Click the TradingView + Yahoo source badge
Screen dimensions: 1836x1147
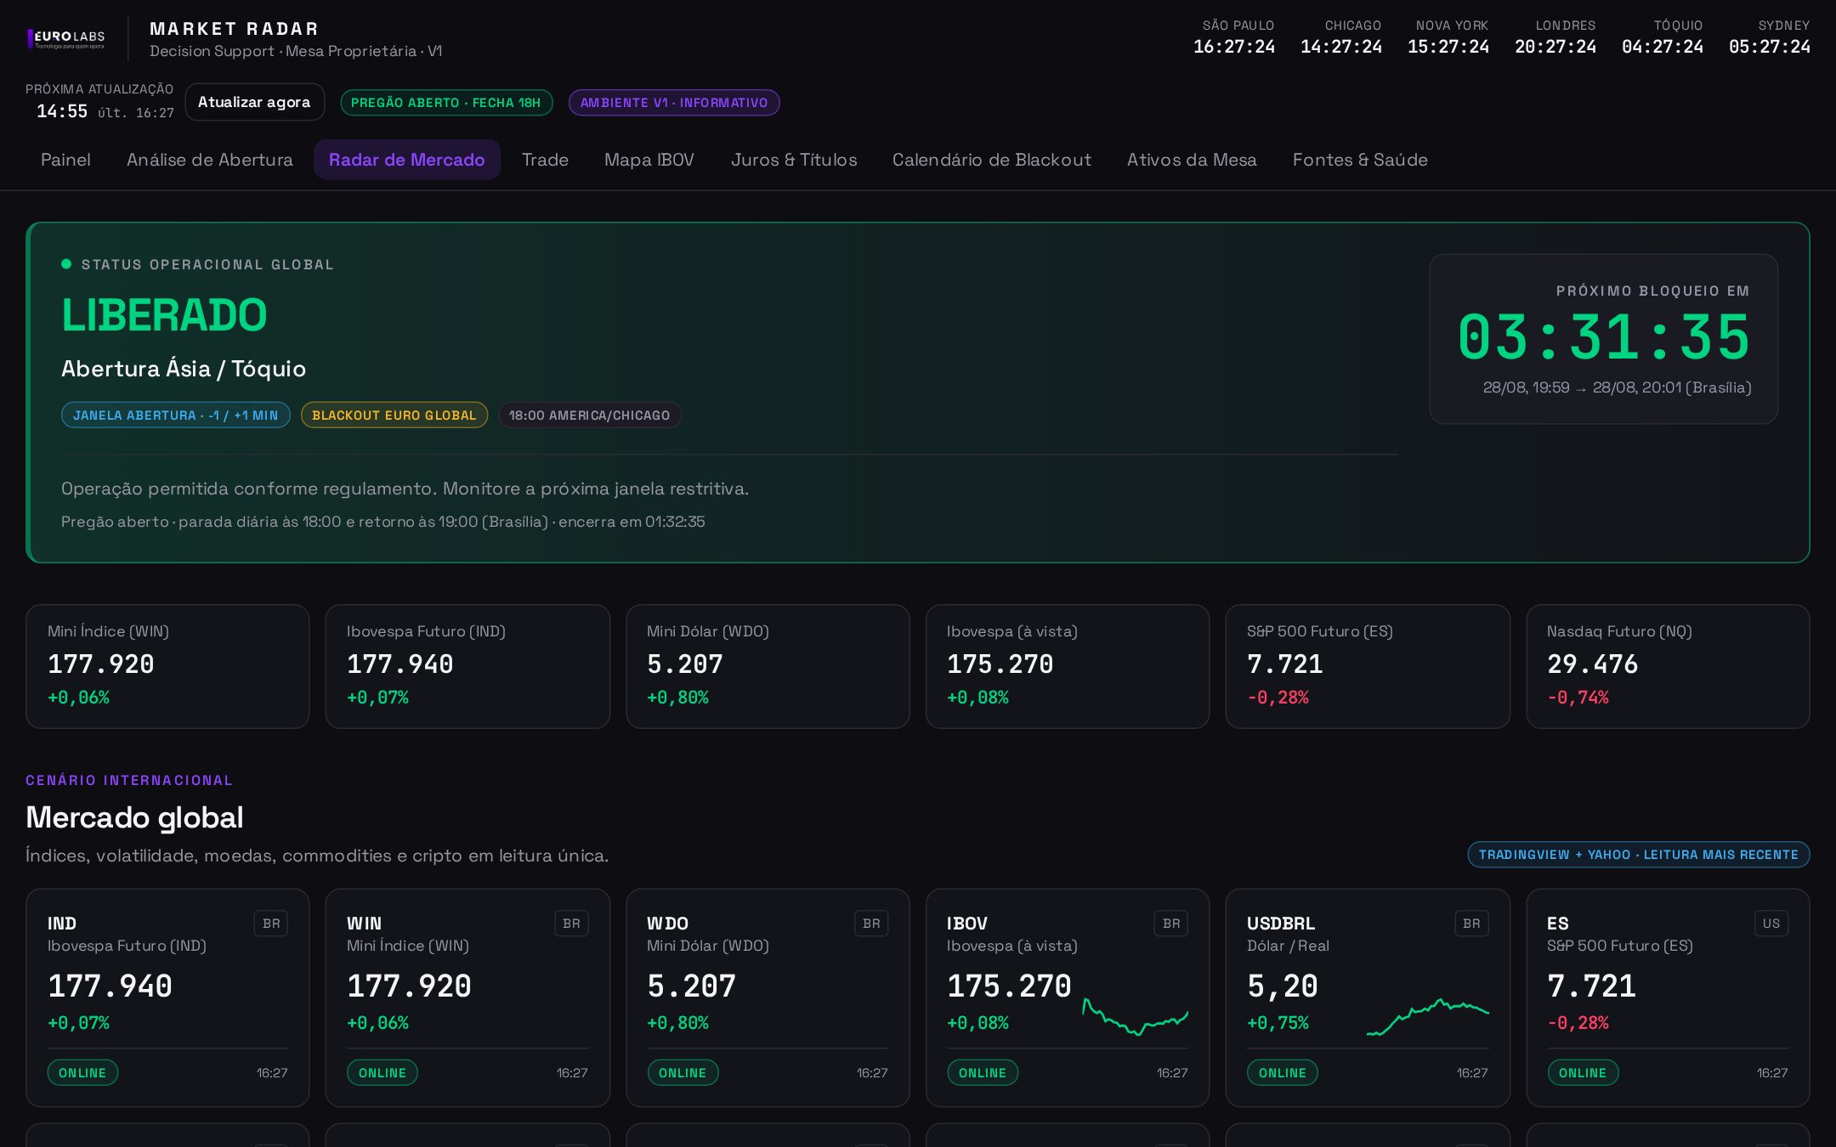[1639, 855]
